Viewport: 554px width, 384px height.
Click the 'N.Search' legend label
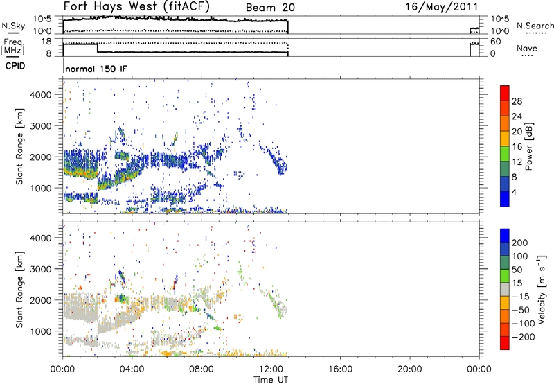click(x=535, y=26)
